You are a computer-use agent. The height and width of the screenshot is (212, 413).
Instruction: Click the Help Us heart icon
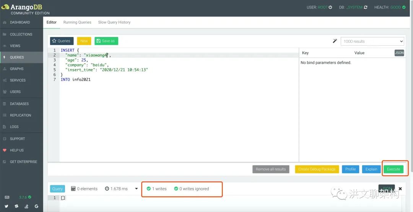click(5, 150)
